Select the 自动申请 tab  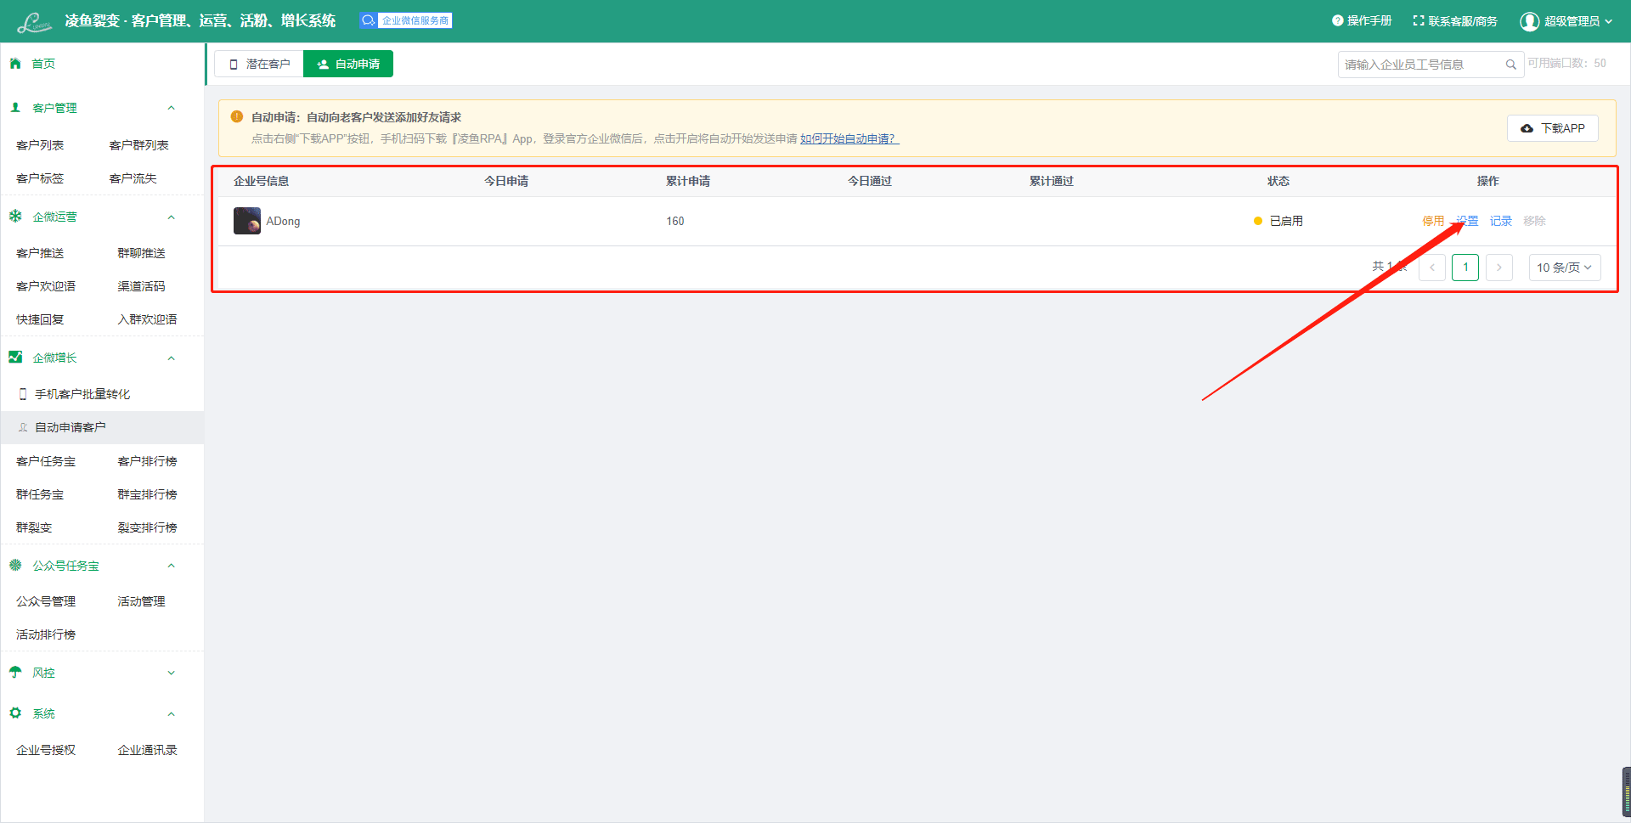point(348,65)
